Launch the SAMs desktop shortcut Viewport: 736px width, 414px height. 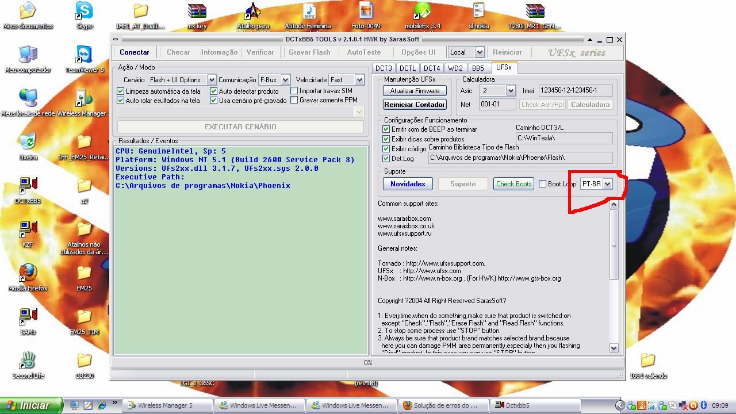click(28, 321)
